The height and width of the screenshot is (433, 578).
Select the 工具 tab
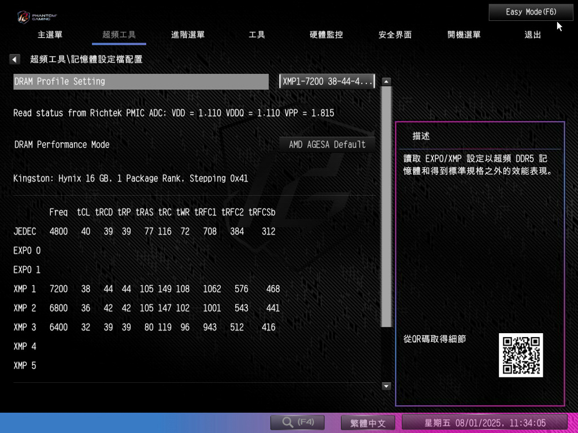click(x=257, y=35)
